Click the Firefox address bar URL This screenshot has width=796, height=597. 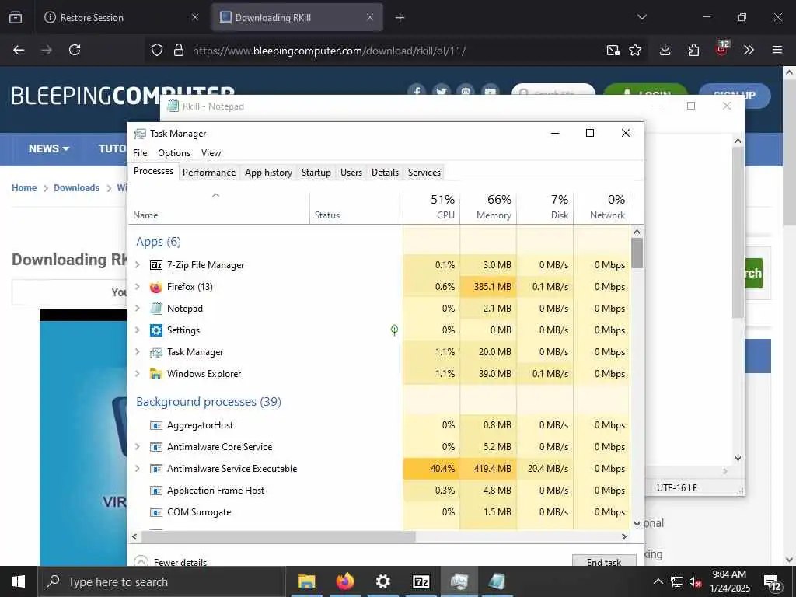[329, 51]
